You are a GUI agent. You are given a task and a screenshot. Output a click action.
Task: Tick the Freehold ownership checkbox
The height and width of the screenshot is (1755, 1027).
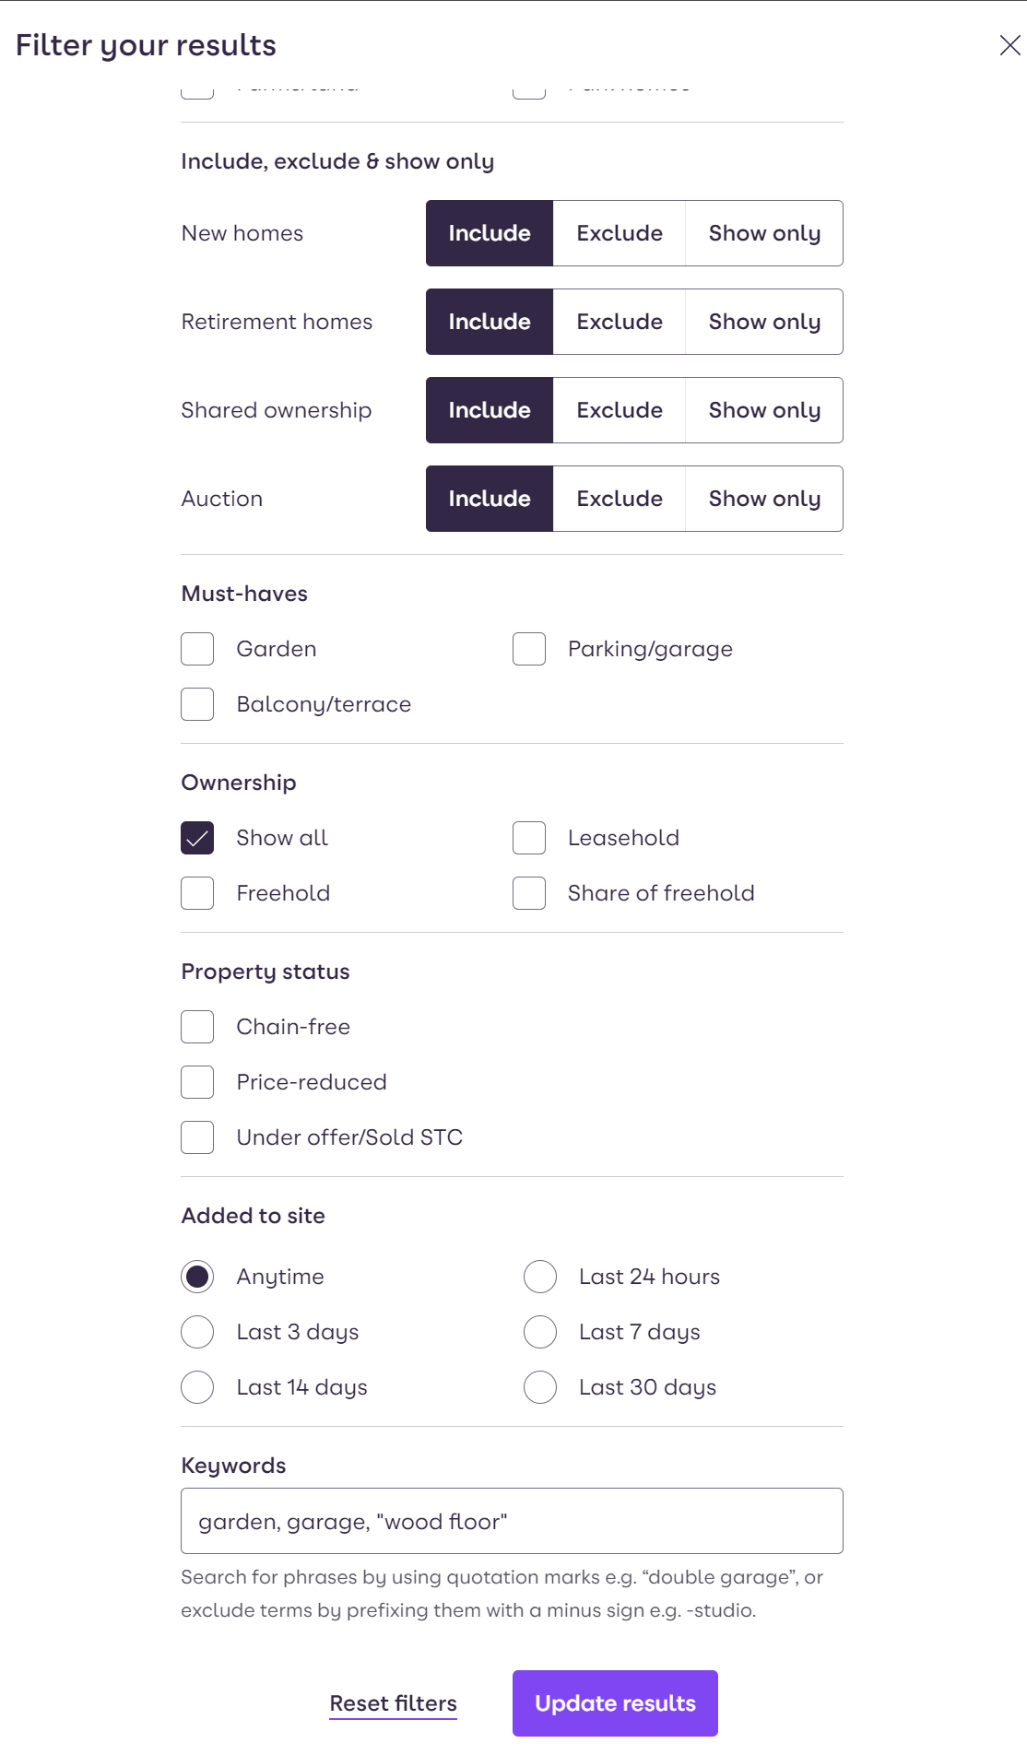(x=197, y=893)
